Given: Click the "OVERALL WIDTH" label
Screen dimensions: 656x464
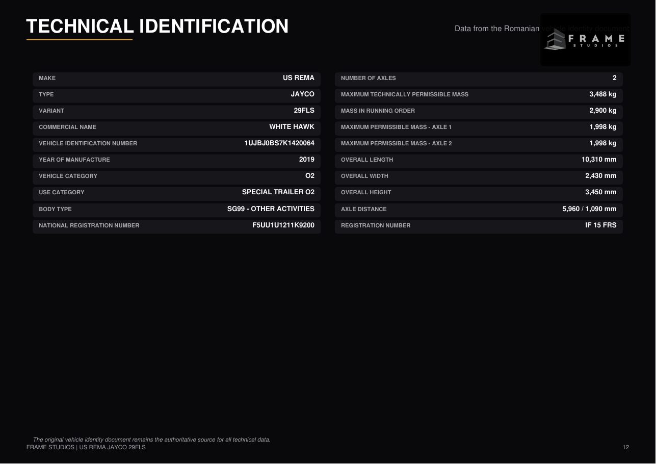Looking at the screenshot, I should pyautogui.click(x=365, y=176).
